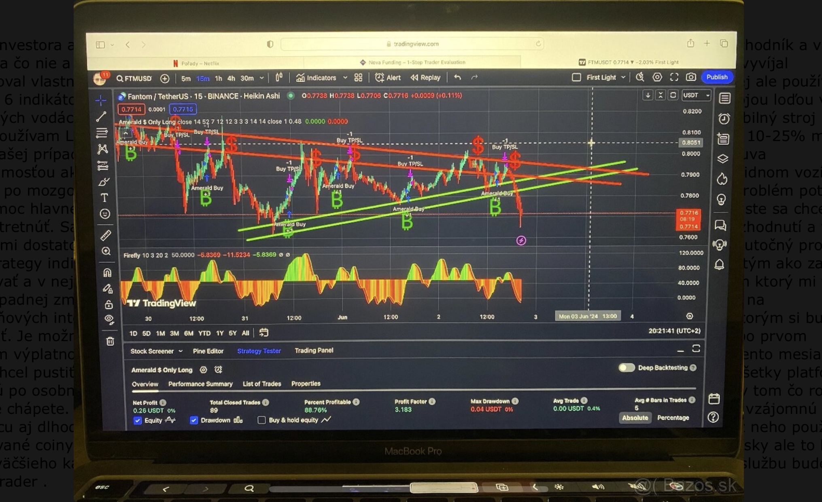
Task: Toggle the Deep Backtesting switch
Action: 627,367
